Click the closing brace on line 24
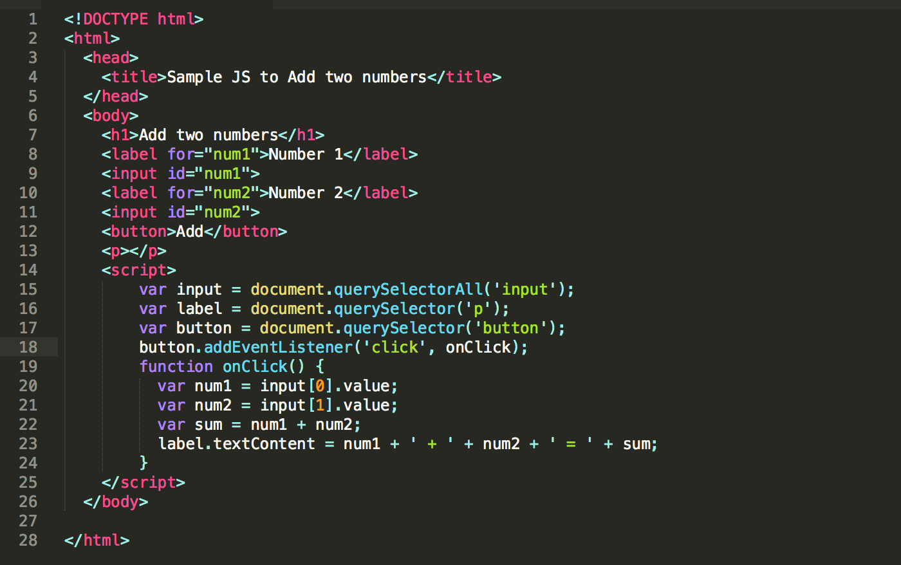The width and height of the screenshot is (901, 565). click(144, 463)
